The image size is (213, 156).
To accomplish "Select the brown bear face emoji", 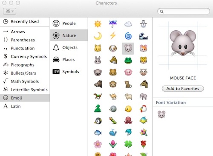I will coord(113,72).
